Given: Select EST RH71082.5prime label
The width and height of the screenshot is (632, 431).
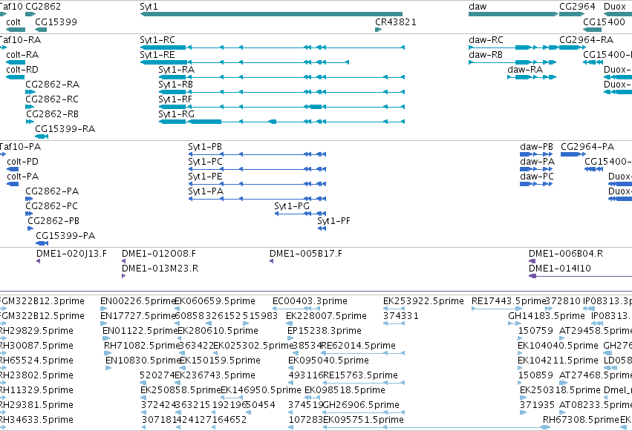Looking at the screenshot, I should (x=141, y=346).
